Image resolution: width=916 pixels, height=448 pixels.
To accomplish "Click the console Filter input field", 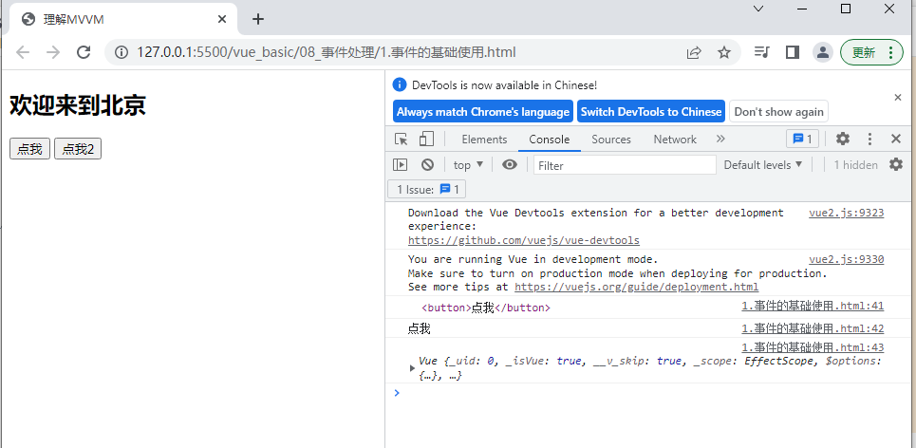I will point(625,165).
